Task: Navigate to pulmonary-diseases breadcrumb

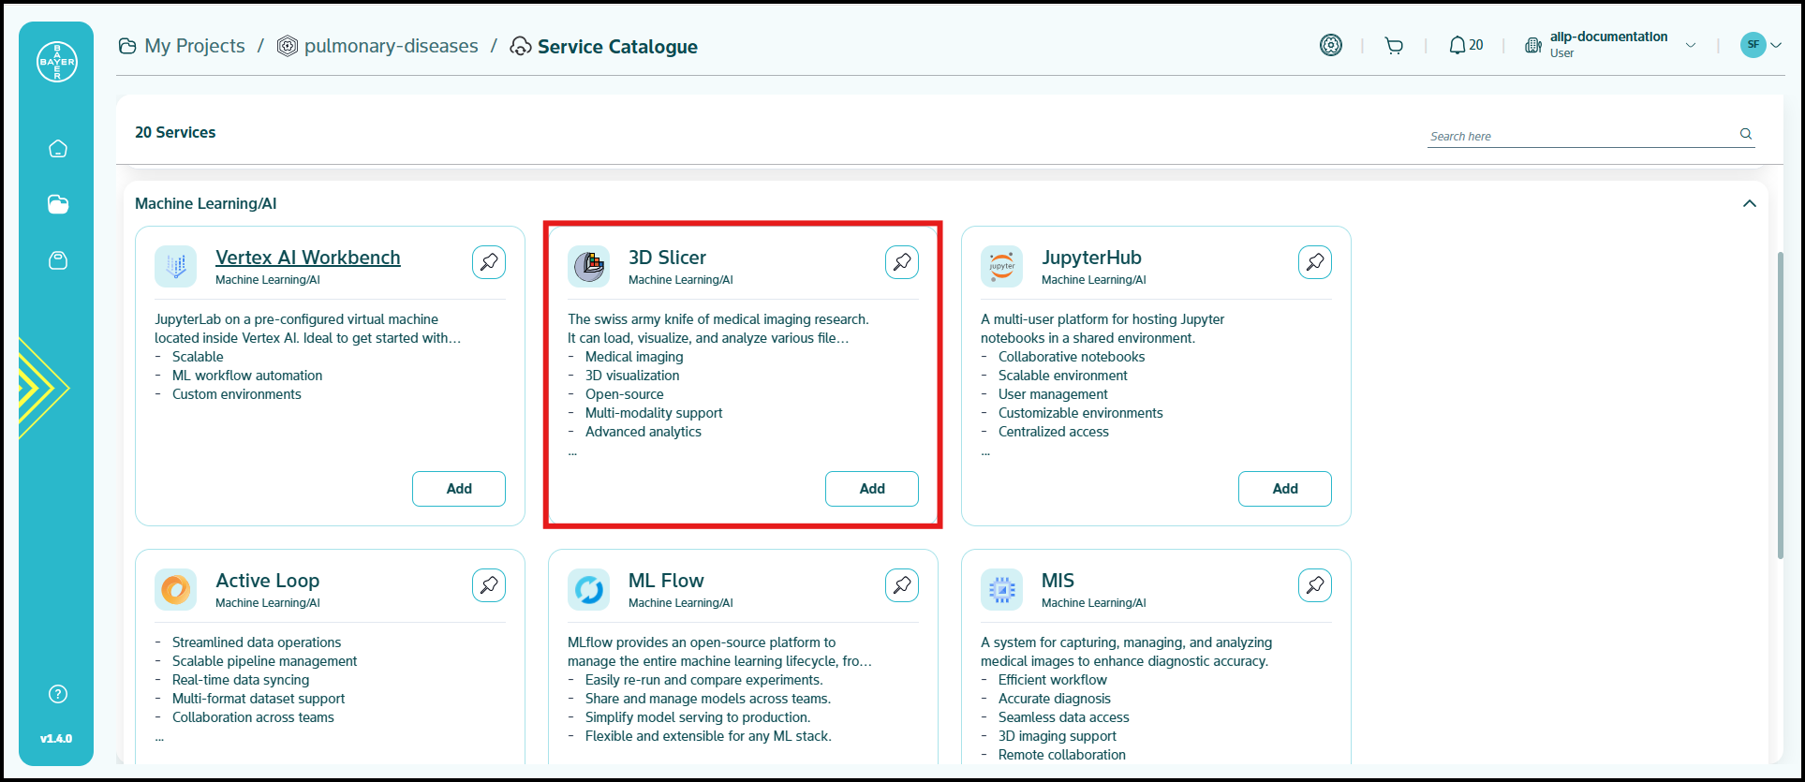Action: pos(391,46)
